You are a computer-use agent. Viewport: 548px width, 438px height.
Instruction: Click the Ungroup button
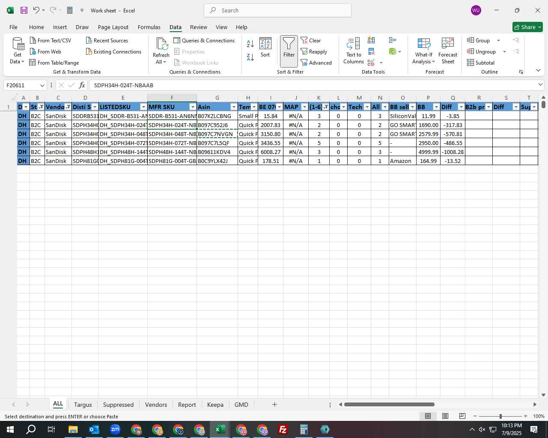click(x=482, y=51)
